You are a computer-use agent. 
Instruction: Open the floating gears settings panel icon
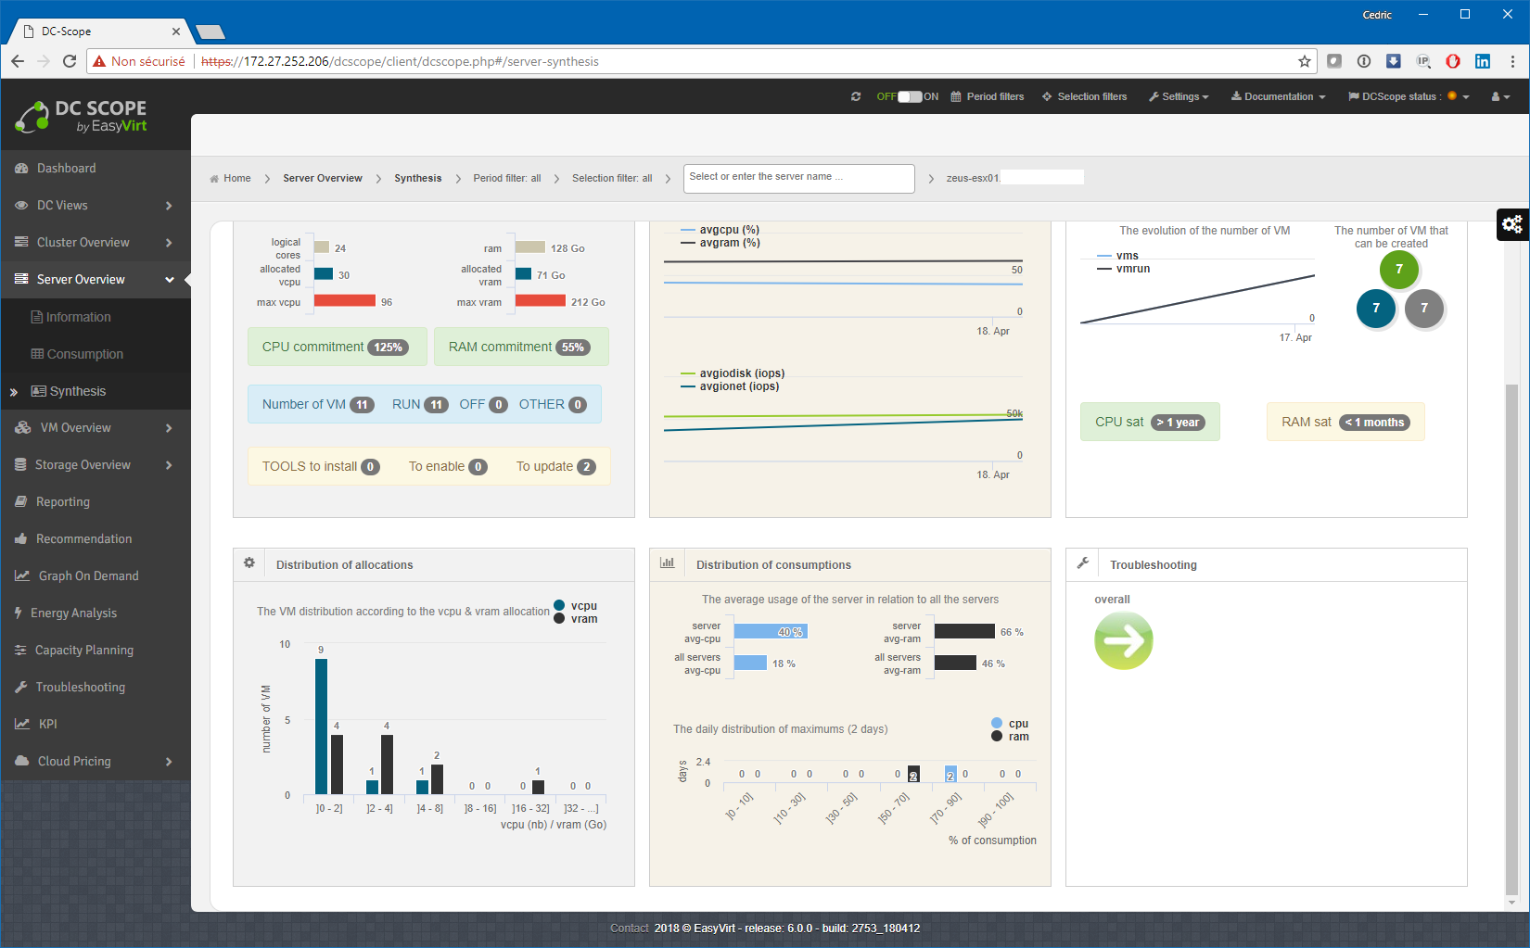[x=1512, y=224]
